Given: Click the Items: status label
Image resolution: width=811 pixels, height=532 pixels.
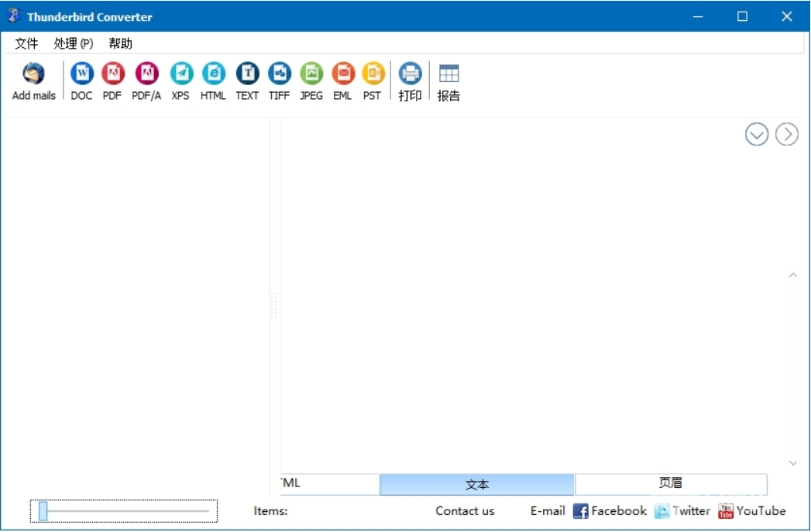Looking at the screenshot, I should coord(270,511).
